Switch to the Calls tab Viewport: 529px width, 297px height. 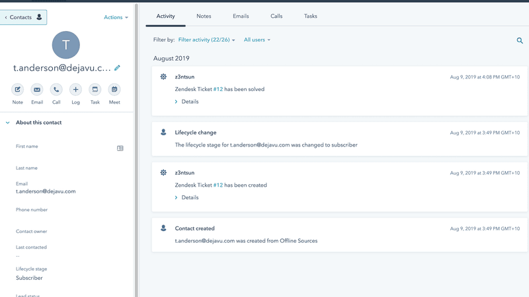coord(276,16)
